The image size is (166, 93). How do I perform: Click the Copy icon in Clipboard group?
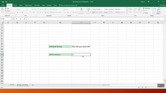[6, 11]
